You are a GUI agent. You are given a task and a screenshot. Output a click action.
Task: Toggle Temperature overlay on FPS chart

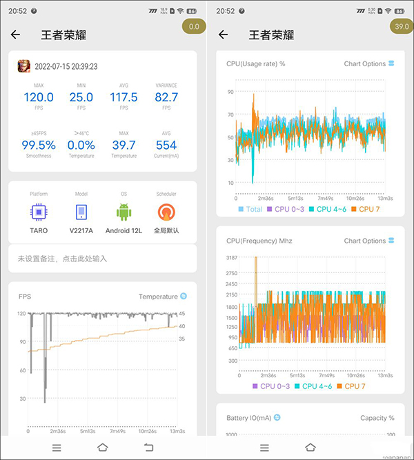coord(184,297)
